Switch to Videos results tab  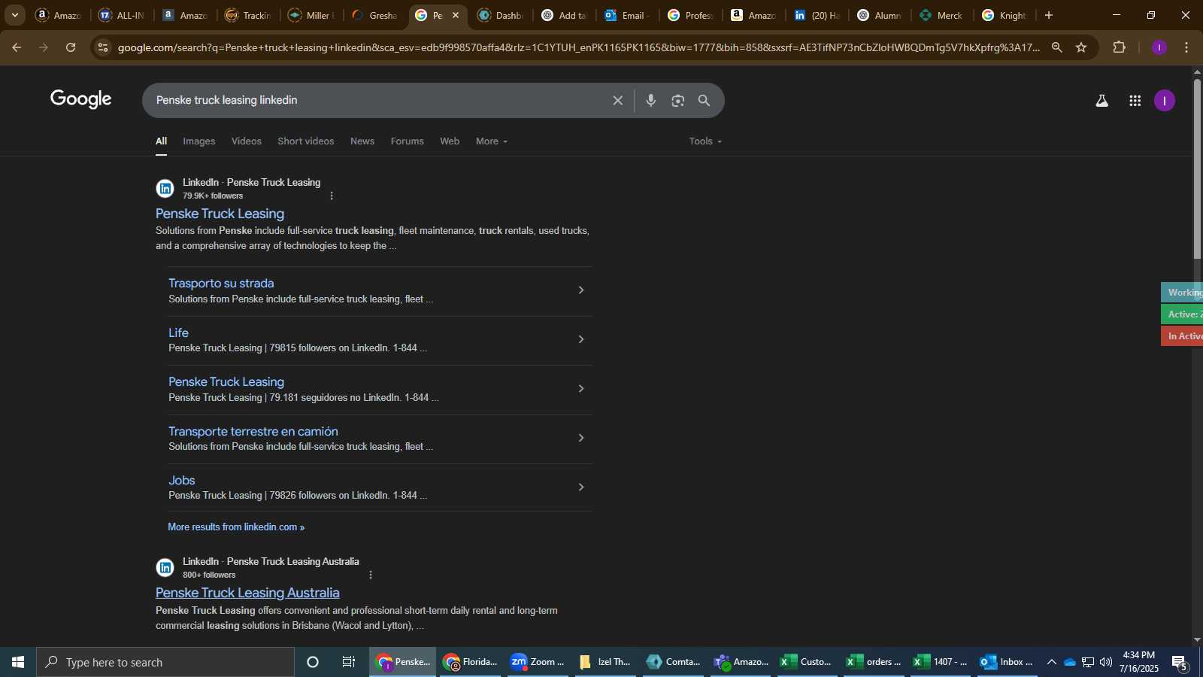(x=247, y=141)
